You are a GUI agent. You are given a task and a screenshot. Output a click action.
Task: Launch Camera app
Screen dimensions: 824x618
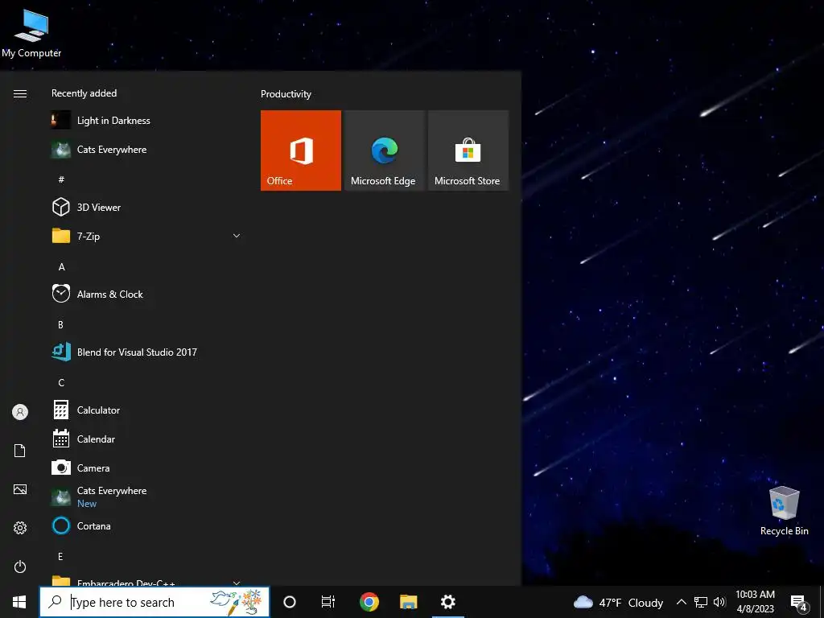pyautogui.click(x=146, y=468)
